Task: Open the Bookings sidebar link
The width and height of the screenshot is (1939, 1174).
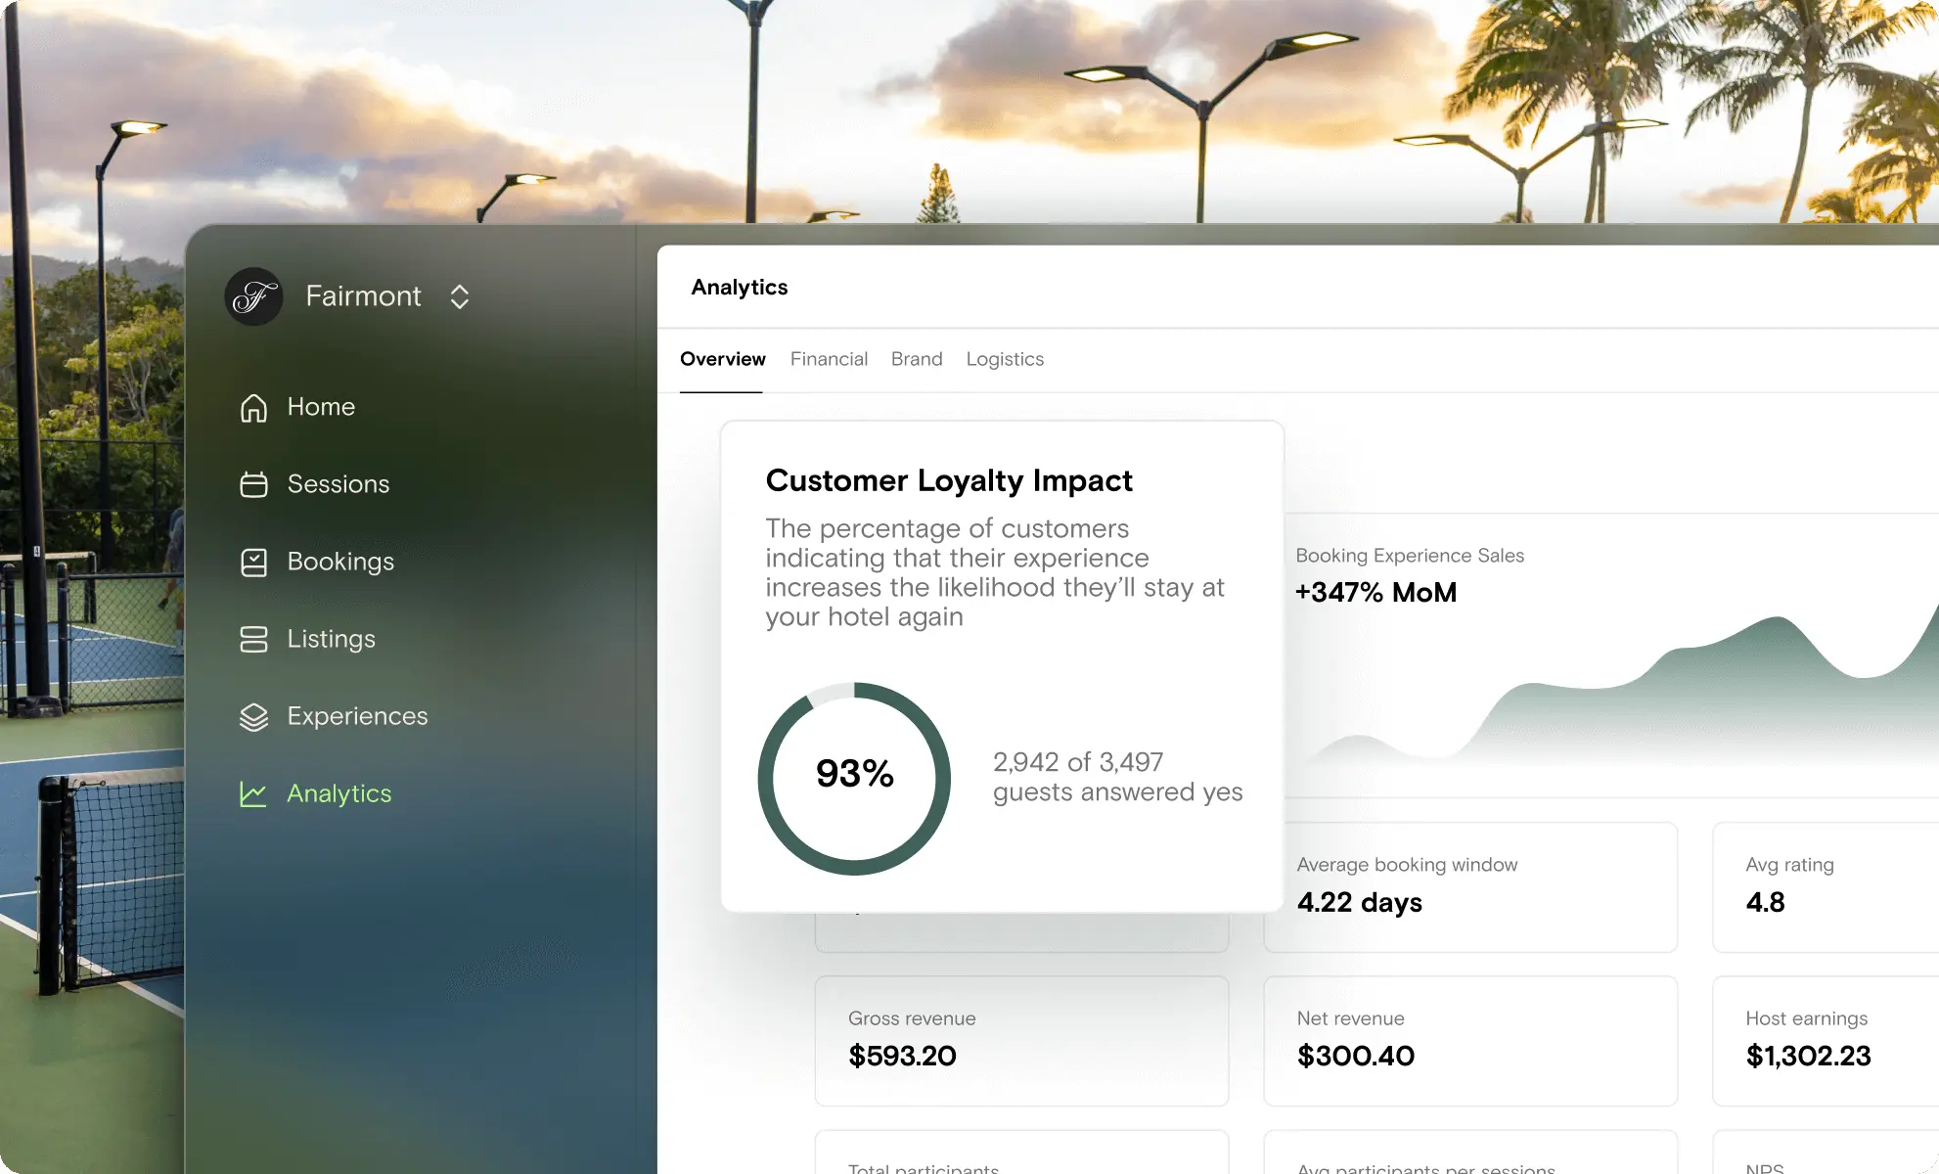Action: [x=340, y=562]
